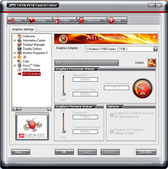This screenshot has height=169, width=168.
Task: Open the Profiles dropdown arrow
Action: 75,20
